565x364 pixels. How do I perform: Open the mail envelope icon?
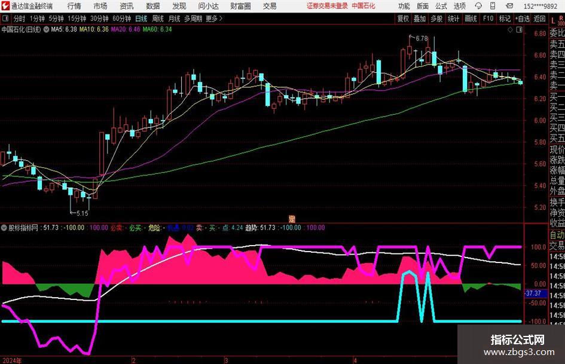click(x=509, y=6)
